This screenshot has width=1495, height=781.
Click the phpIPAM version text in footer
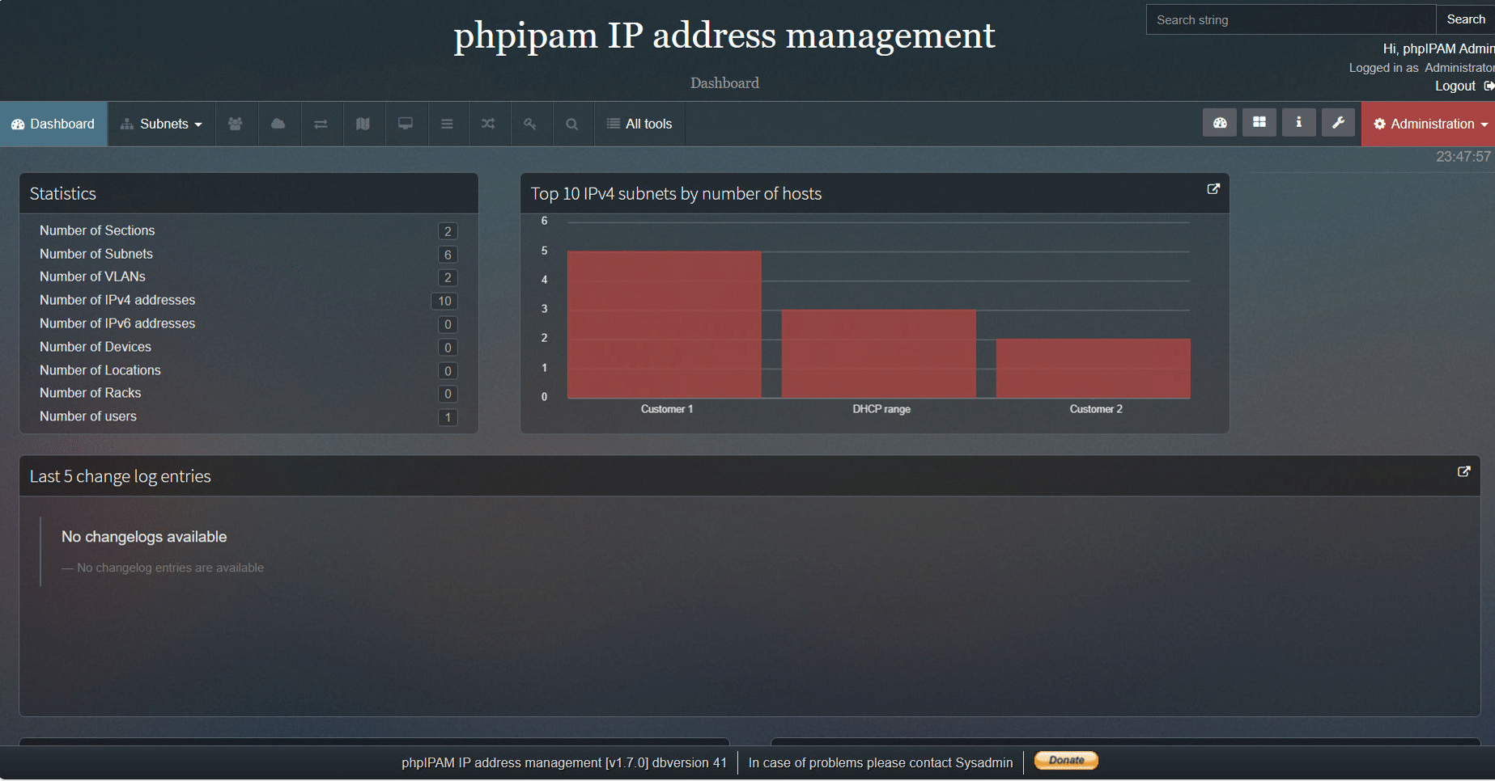click(564, 762)
